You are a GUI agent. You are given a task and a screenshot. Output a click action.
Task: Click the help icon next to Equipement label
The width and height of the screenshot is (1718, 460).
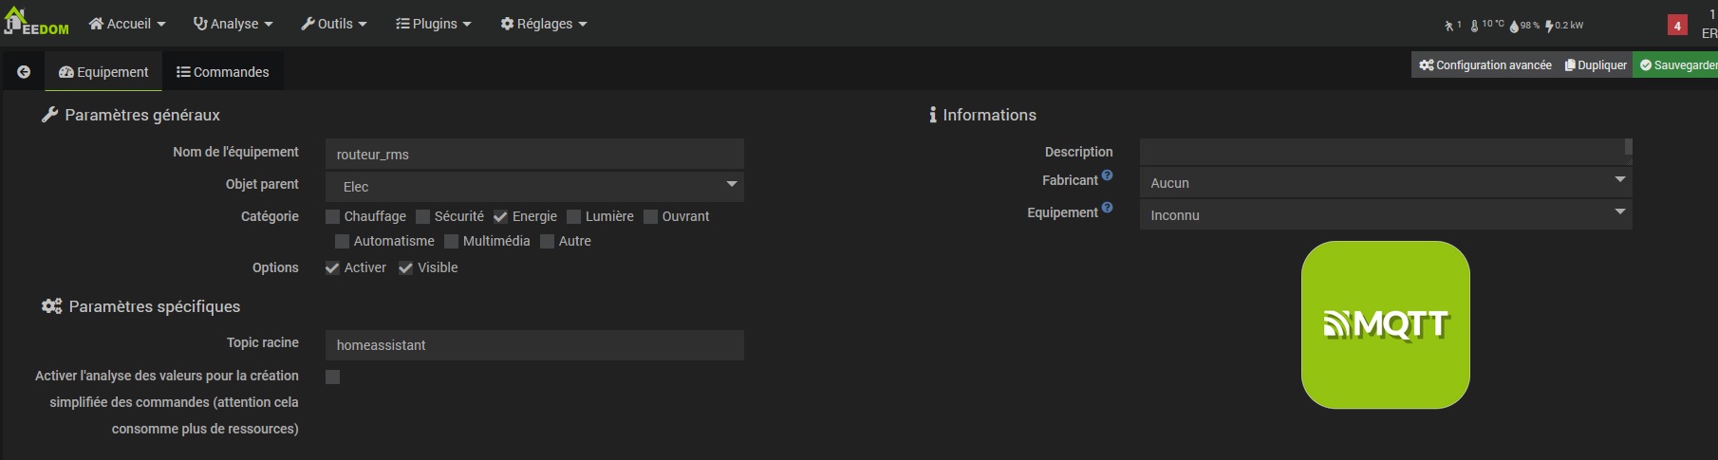(1107, 208)
